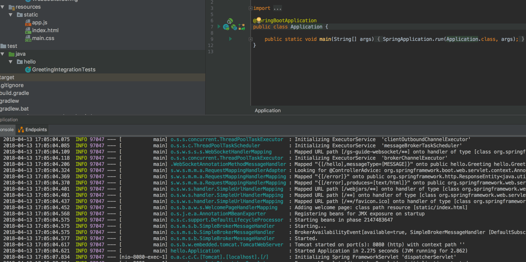Open index.html in the project tree
Screen dimensions: 526x262
[45, 31]
